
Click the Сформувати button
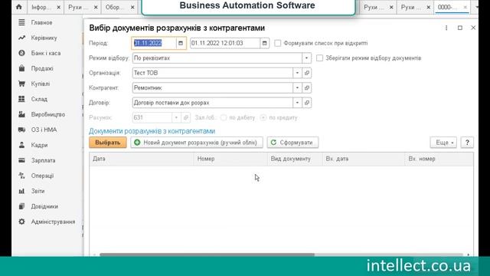click(292, 143)
